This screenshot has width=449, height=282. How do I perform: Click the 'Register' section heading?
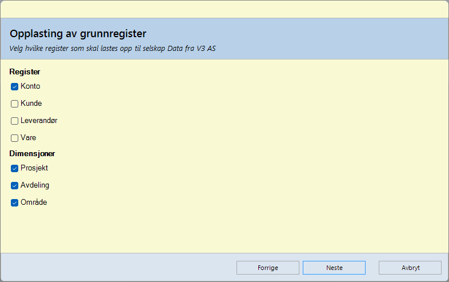pos(25,72)
